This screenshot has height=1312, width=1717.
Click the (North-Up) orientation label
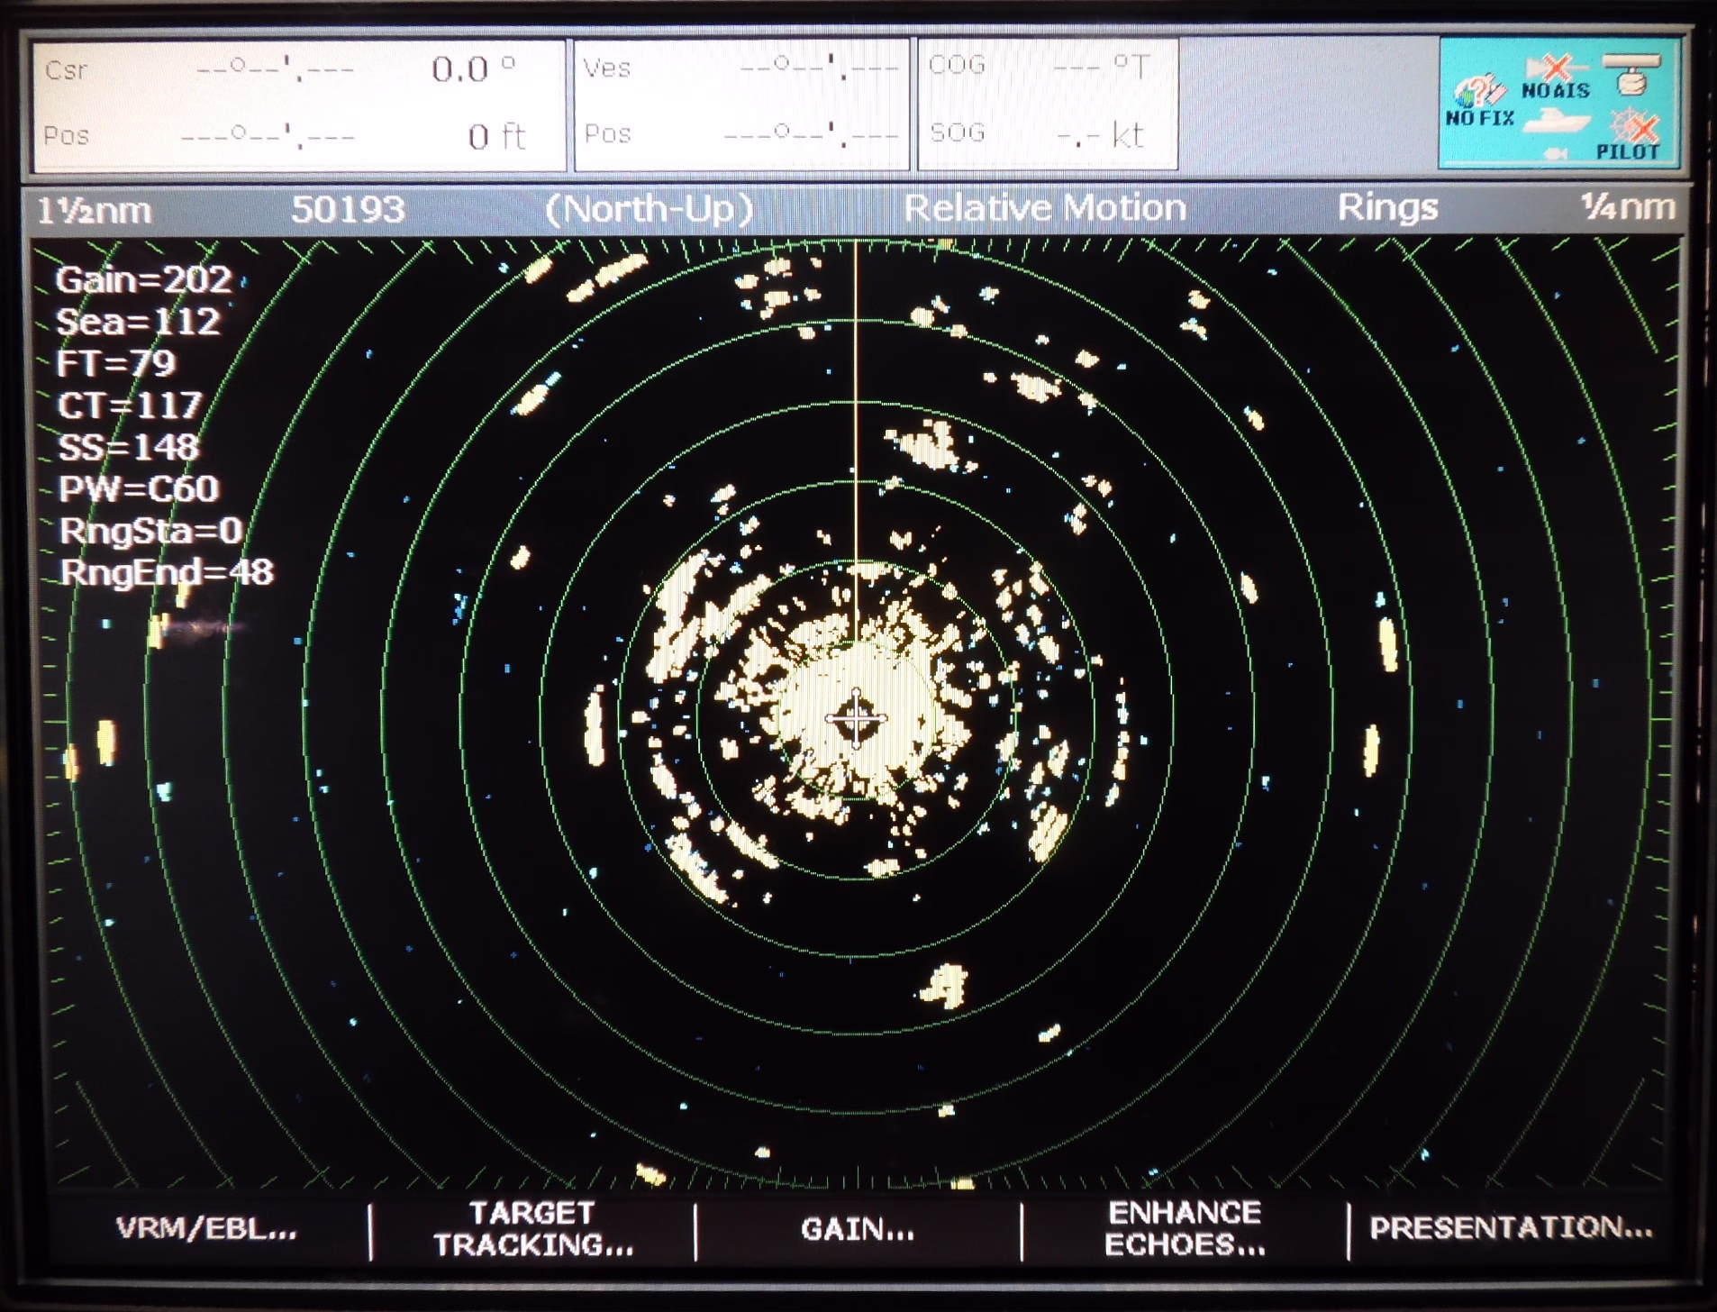click(x=649, y=209)
